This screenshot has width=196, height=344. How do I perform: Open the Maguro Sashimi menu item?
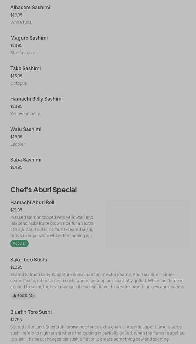(29, 38)
